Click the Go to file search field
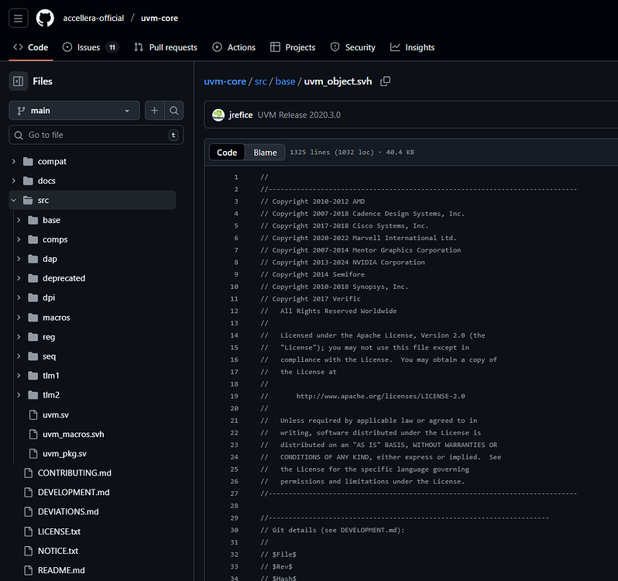This screenshot has height=581, width=618. (x=96, y=135)
